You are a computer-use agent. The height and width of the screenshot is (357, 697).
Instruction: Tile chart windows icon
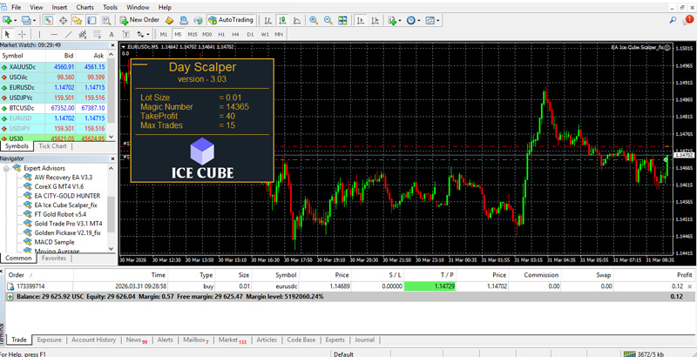pos(342,20)
